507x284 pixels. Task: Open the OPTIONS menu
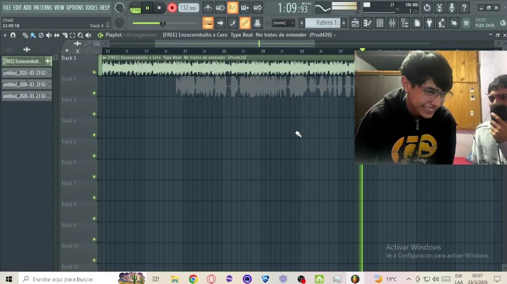[x=75, y=7]
